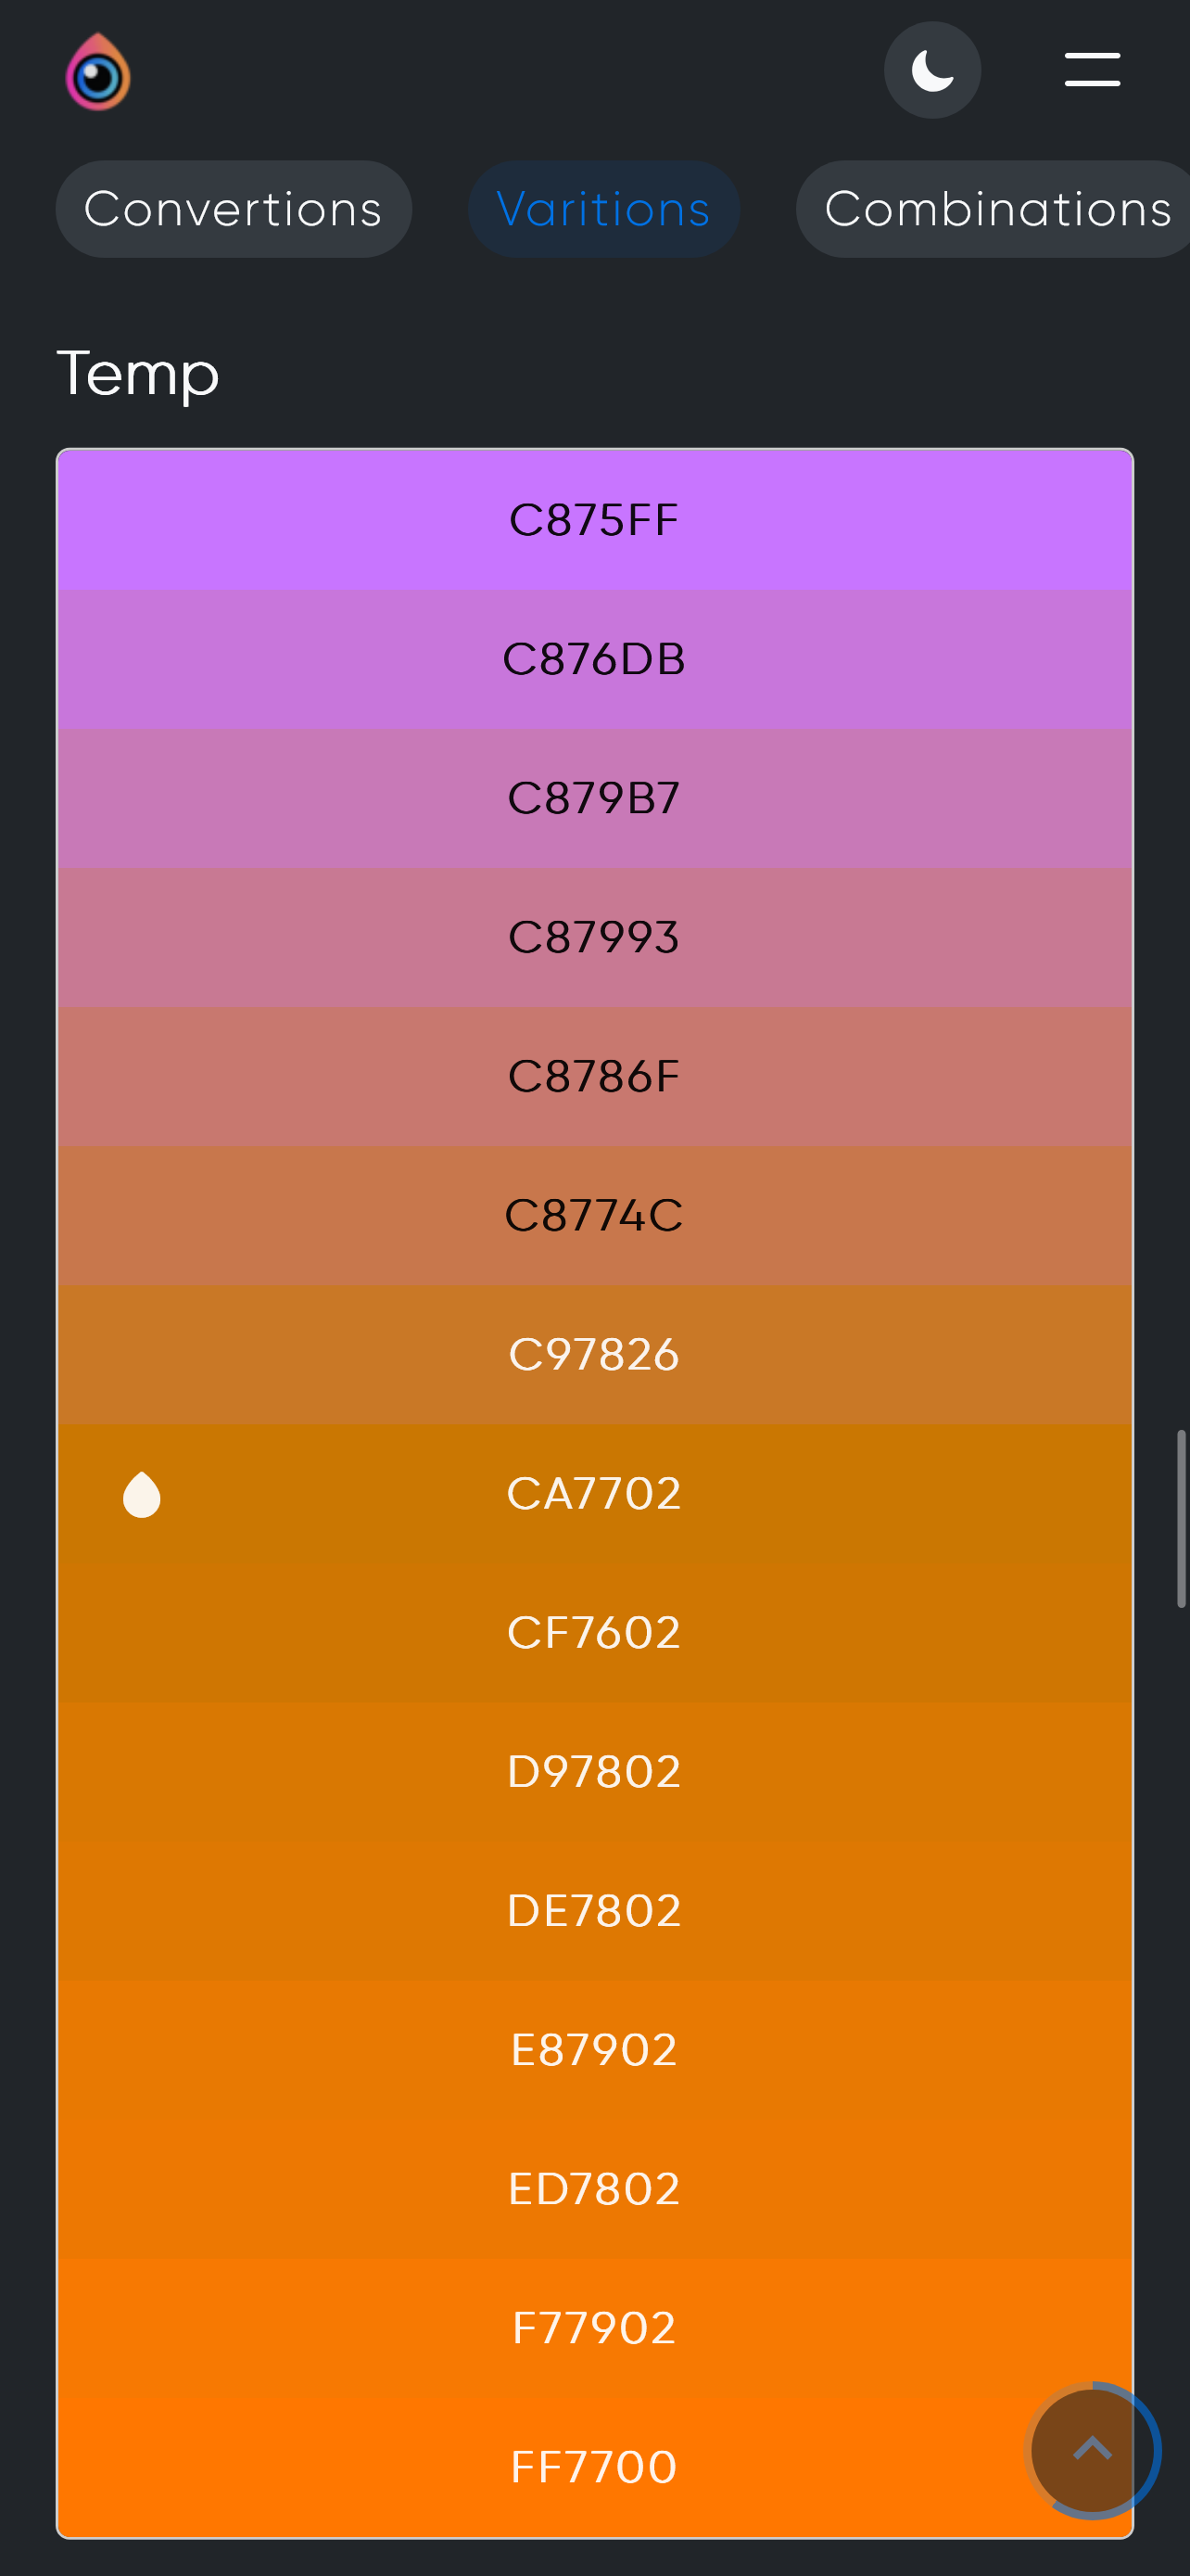Select the F77902 color row

pos(594,2327)
